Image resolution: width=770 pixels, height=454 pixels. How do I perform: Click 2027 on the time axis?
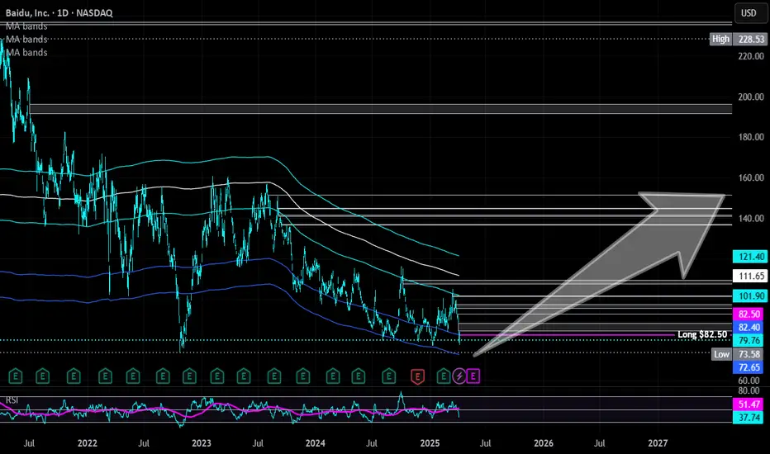pos(658,443)
